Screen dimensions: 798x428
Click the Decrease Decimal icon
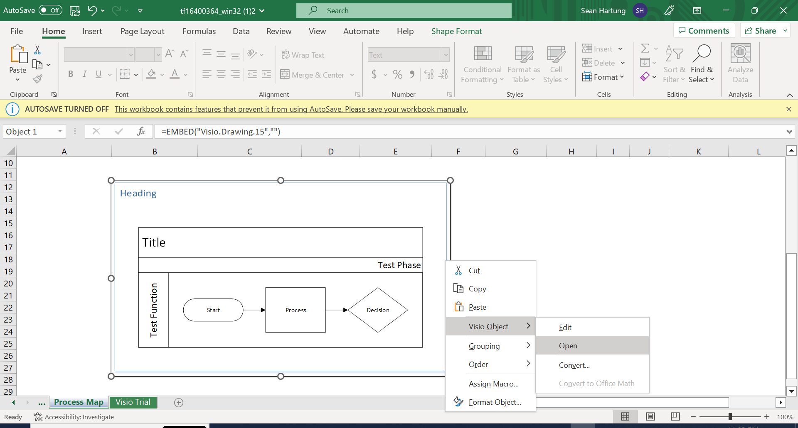click(443, 74)
